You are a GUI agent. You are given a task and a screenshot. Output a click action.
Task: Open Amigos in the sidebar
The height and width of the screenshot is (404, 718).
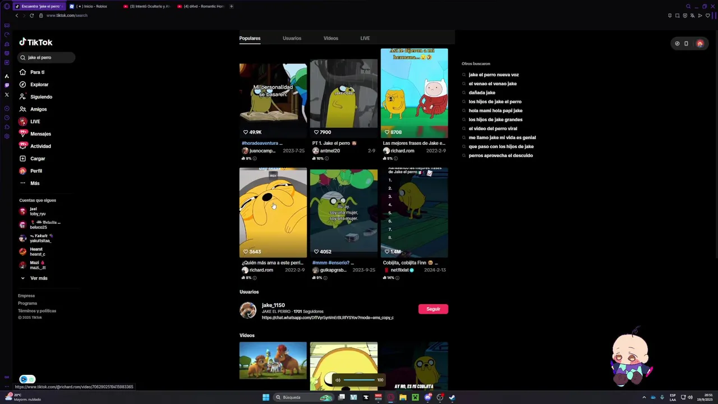38,109
